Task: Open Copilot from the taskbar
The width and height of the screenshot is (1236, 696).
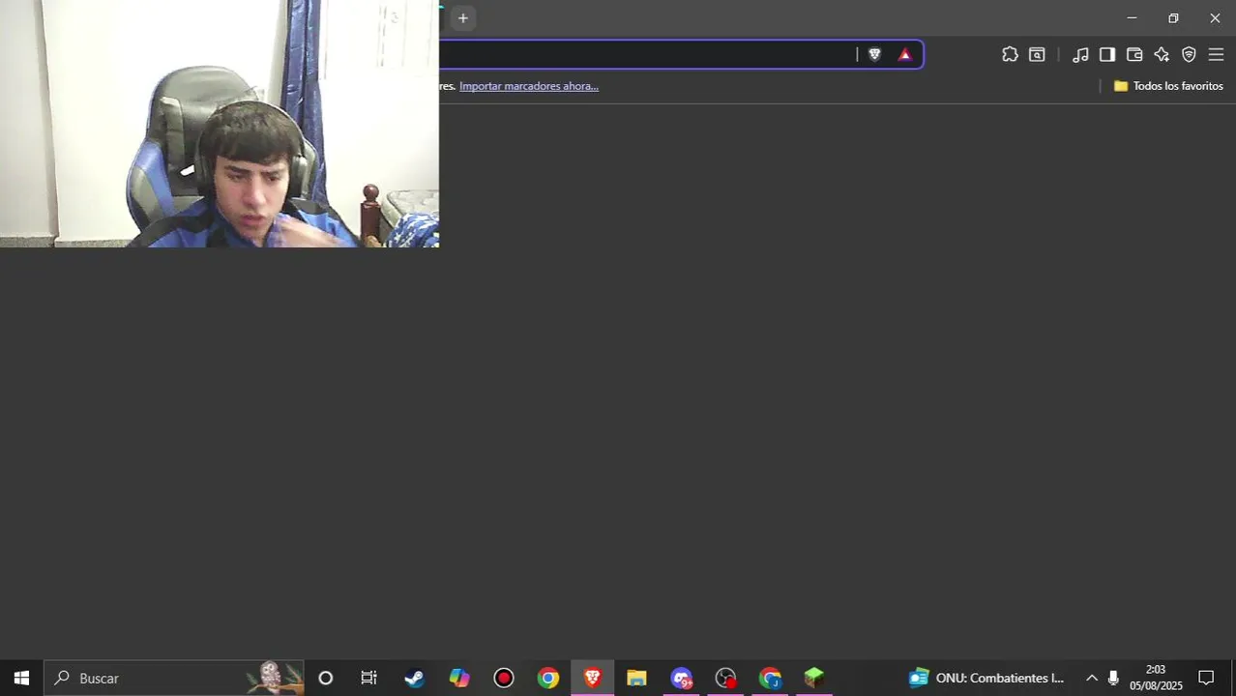Action: pos(459,678)
